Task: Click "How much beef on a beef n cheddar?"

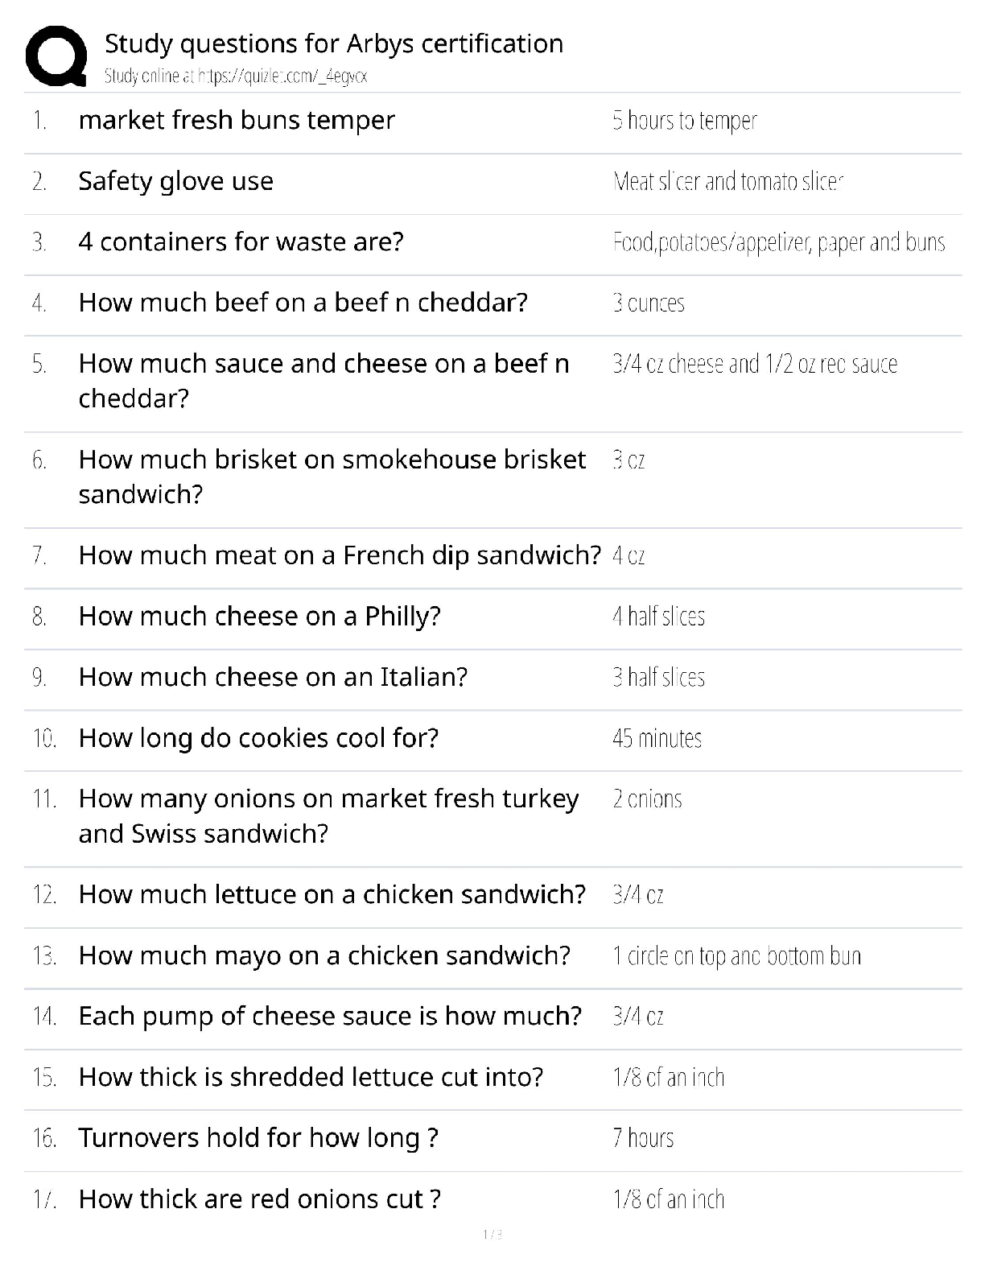Action: (x=303, y=303)
